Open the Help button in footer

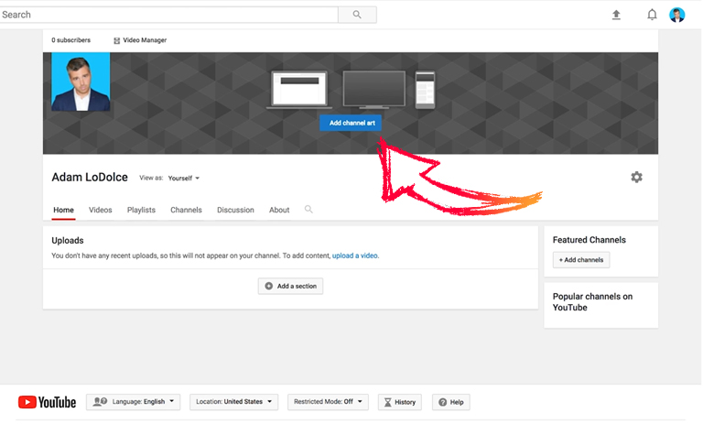(x=451, y=402)
